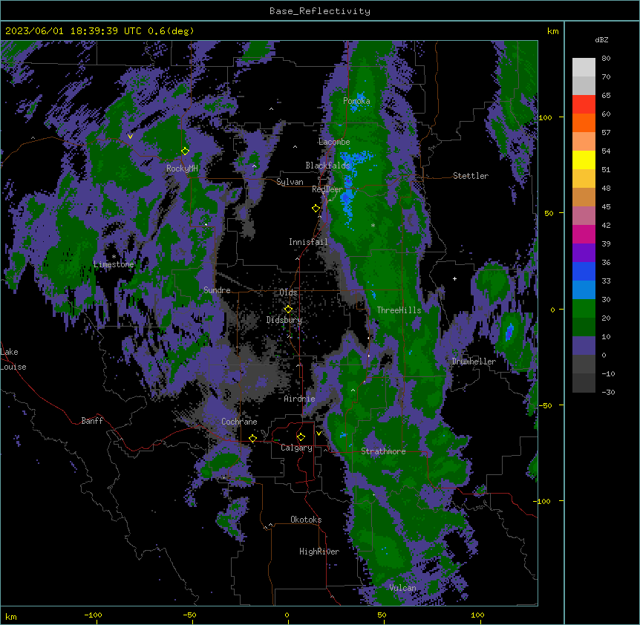
Task: Click the Limestone label
Action: tap(114, 264)
